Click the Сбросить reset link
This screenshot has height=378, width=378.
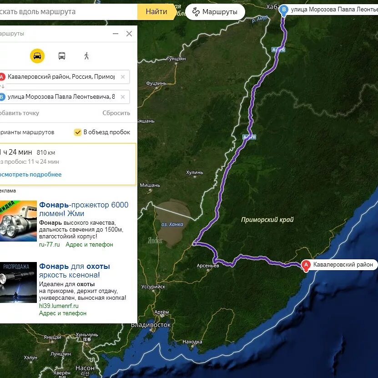pos(116,113)
